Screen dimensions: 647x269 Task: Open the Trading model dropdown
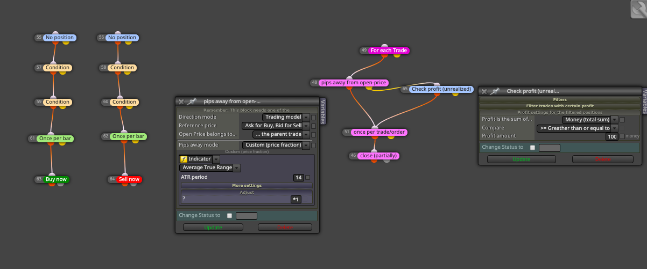point(286,117)
